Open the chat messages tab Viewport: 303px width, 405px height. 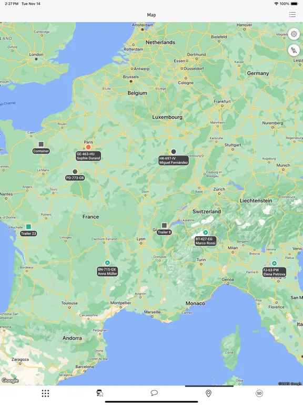pyautogui.click(x=154, y=393)
